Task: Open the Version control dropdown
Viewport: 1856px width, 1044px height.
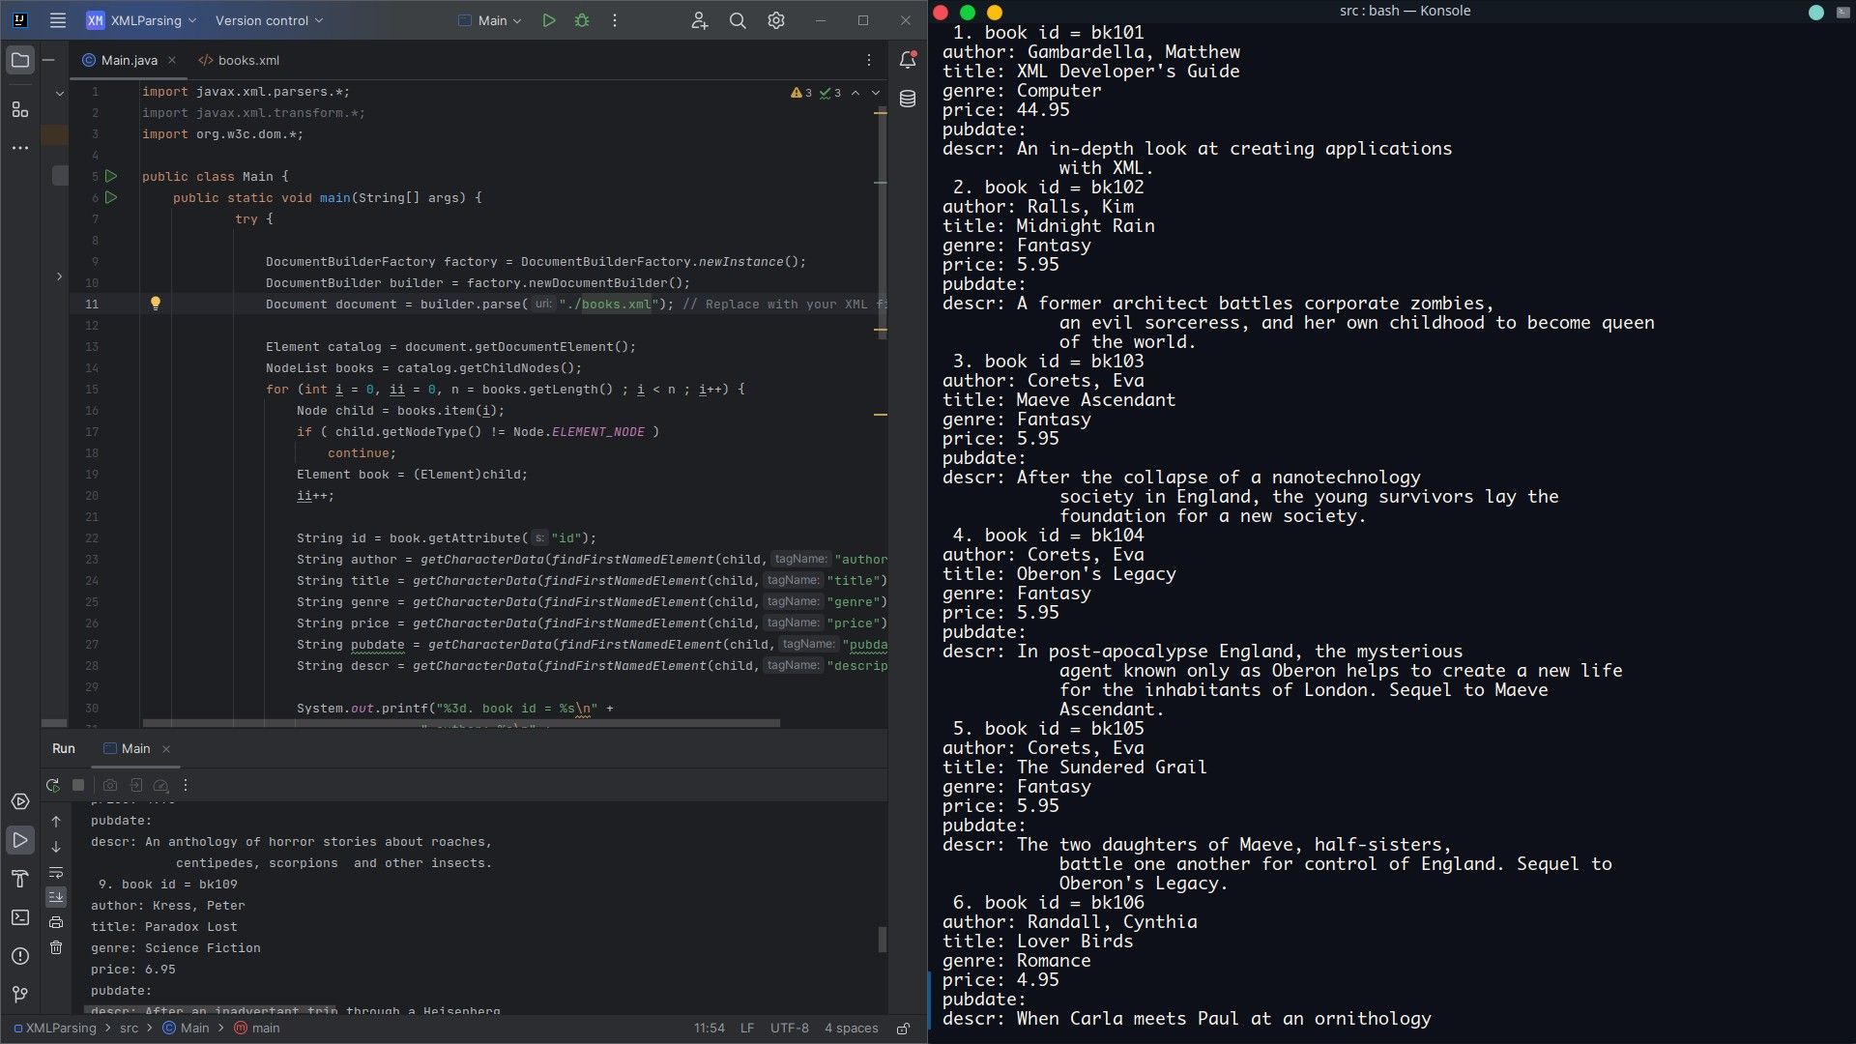Action: pyautogui.click(x=268, y=19)
